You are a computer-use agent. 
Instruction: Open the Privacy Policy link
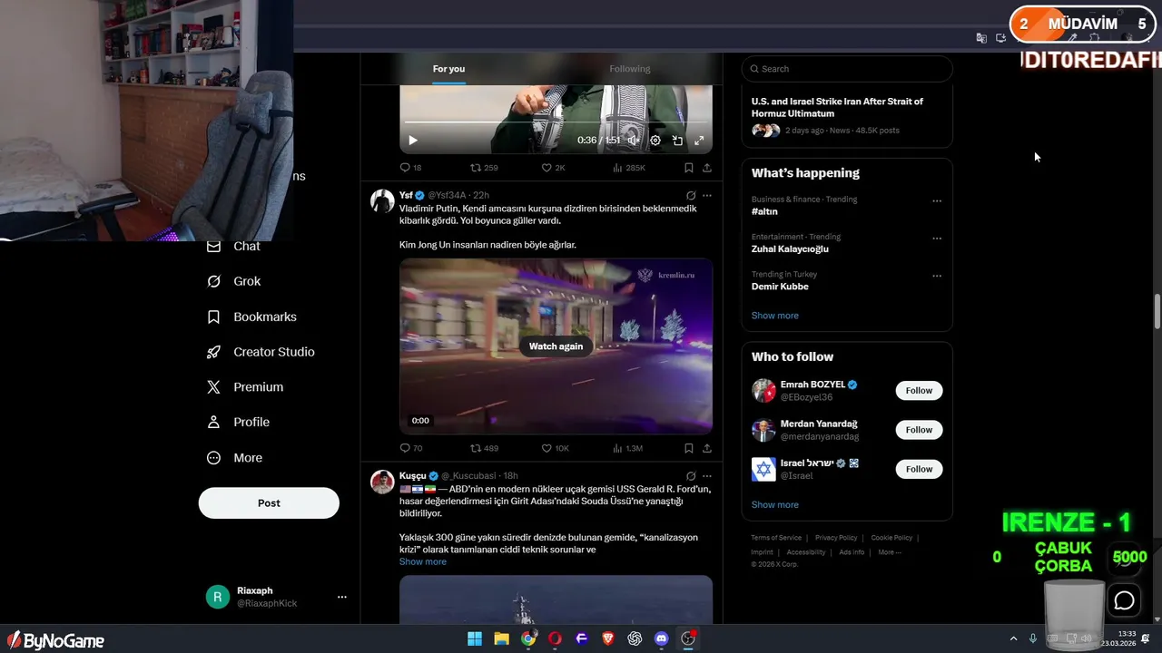tap(836, 538)
